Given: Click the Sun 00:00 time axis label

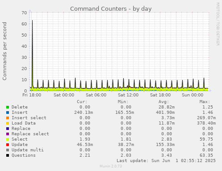Looking at the screenshot, I should [x=193, y=95].
